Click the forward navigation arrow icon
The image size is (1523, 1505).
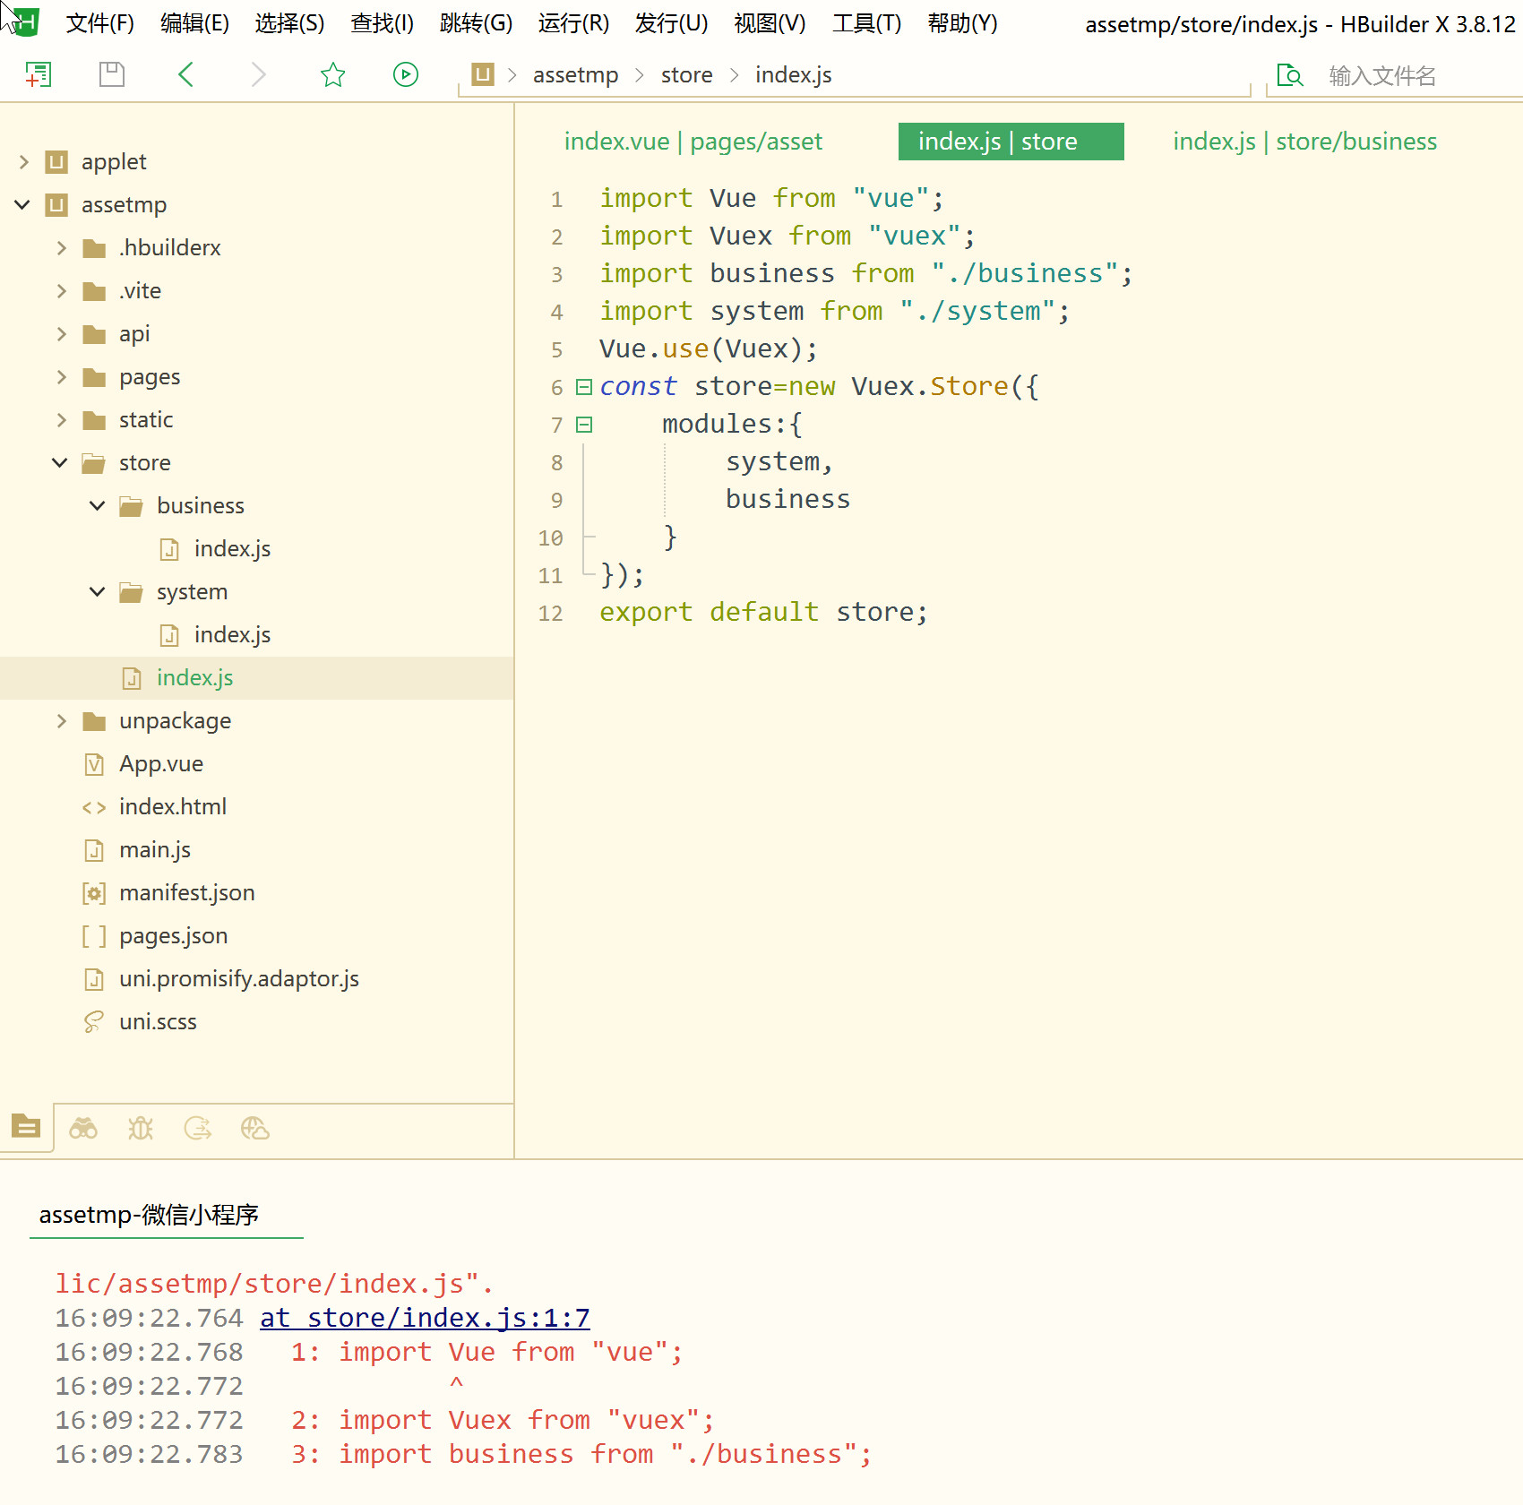coord(259,74)
